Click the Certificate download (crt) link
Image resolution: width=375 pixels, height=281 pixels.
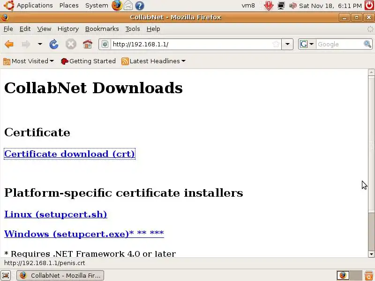(x=69, y=154)
